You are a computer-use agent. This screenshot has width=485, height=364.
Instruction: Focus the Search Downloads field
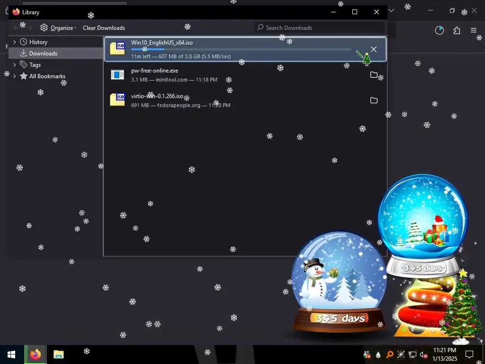tap(319, 28)
